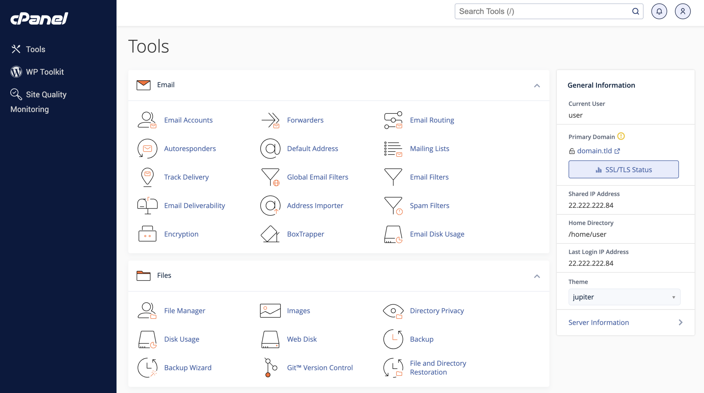Click the Backup Wizard icon

point(147,367)
